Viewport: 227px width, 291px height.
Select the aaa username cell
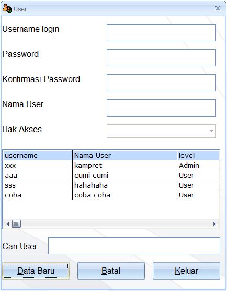pyautogui.click(x=38, y=175)
